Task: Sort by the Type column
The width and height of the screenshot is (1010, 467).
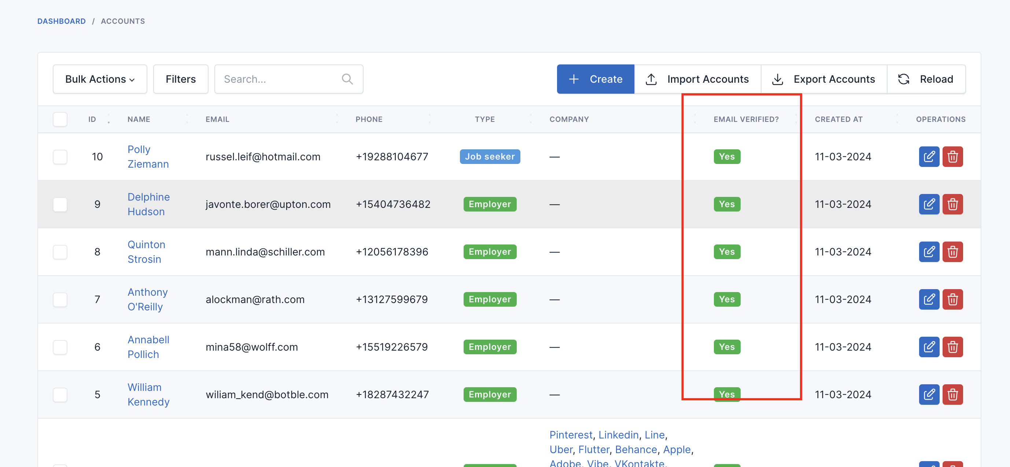Action: point(484,119)
